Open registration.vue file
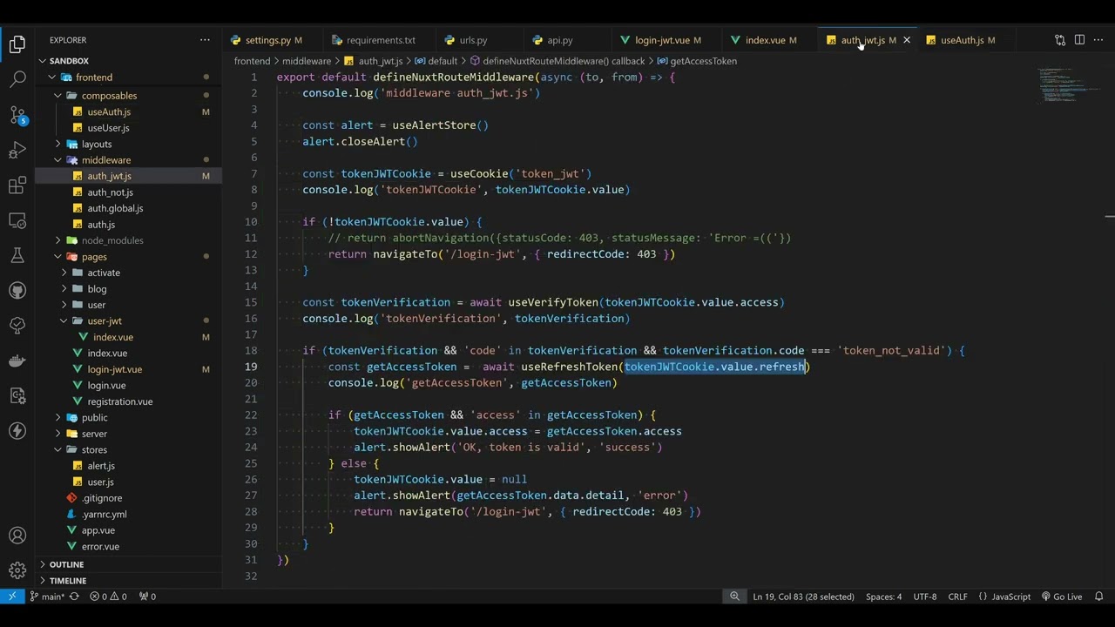Viewport: 1115px width, 627px height. (x=119, y=401)
